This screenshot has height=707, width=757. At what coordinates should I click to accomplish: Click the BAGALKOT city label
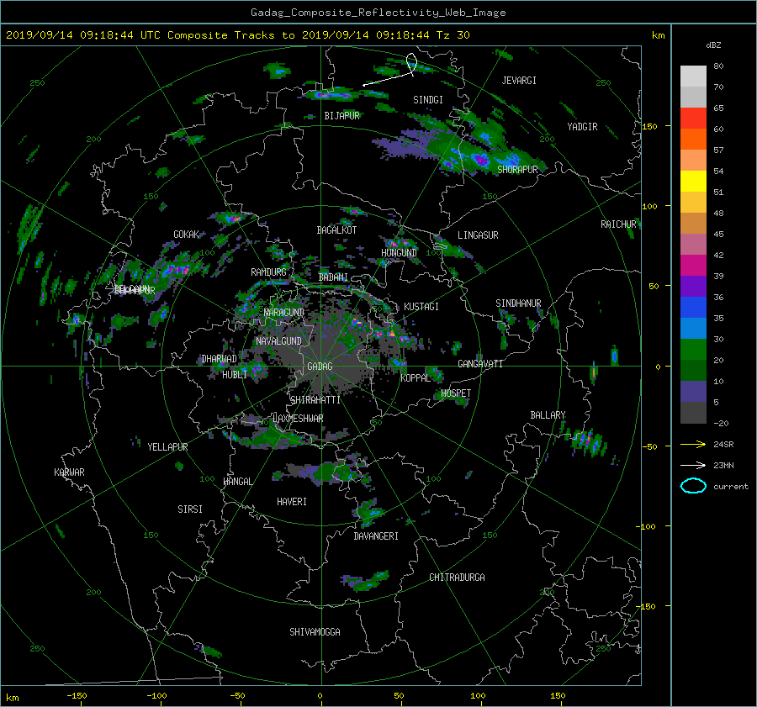pyautogui.click(x=336, y=230)
